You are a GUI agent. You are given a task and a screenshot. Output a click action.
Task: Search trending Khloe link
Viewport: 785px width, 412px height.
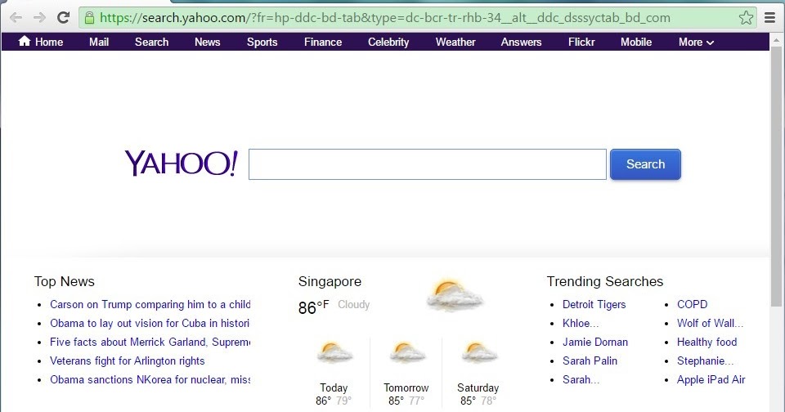click(x=581, y=324)
